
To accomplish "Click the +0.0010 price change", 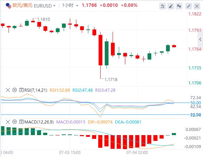I will click(109, 5).
